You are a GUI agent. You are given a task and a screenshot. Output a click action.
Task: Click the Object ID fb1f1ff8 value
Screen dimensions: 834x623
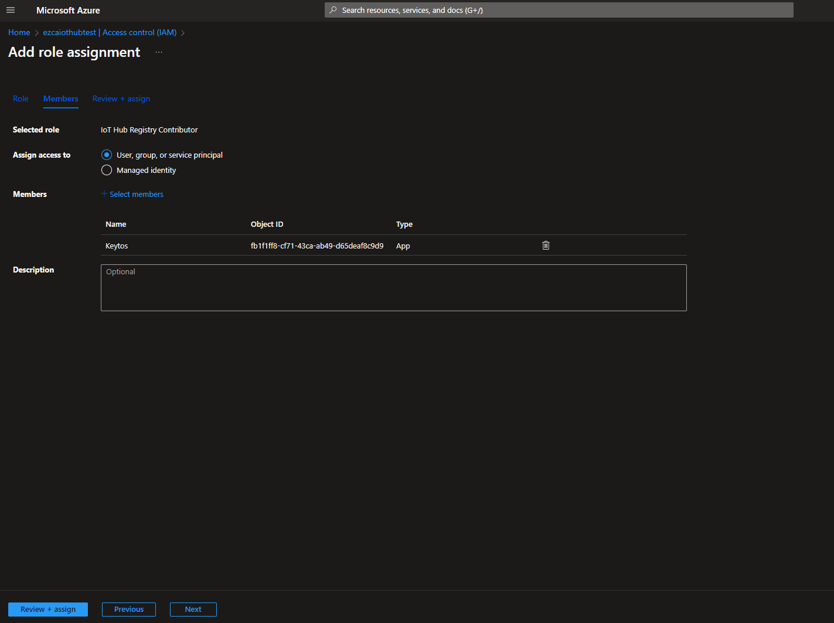click(317, 246)
